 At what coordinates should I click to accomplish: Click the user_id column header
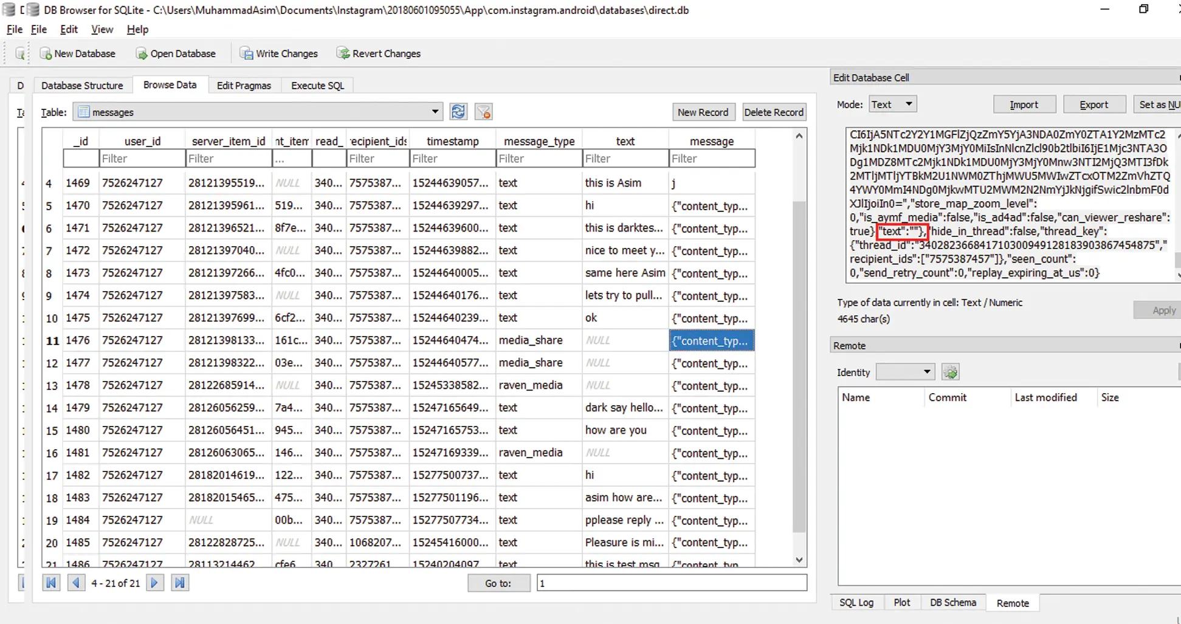142,141
